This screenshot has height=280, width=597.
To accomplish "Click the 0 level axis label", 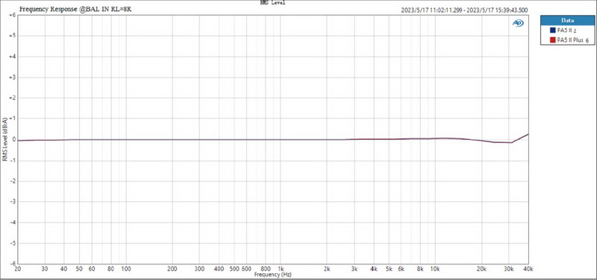I will [13, 139].
